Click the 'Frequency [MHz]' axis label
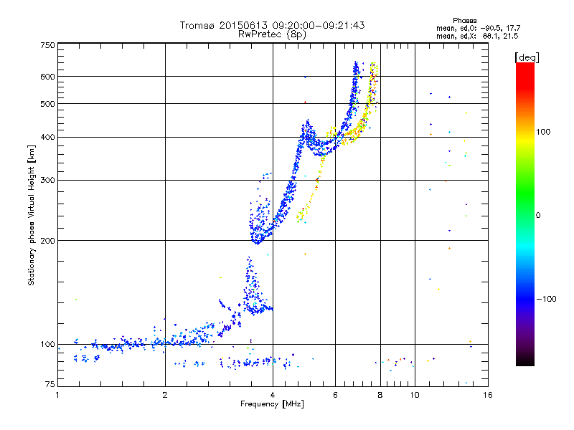Image resolution: width=574 pixels, height=430 pixels. click(272, 404)
